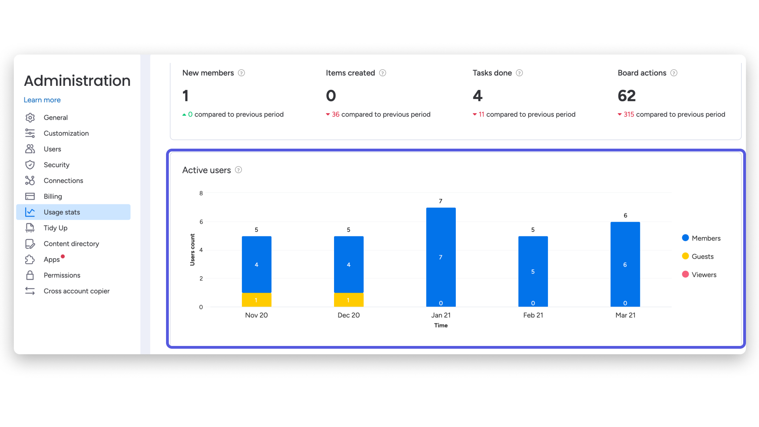The height and width of the screenshot is (427, 759).
Task: Click the Cross account copier arrows icon
Action: [x=30, y=291]
